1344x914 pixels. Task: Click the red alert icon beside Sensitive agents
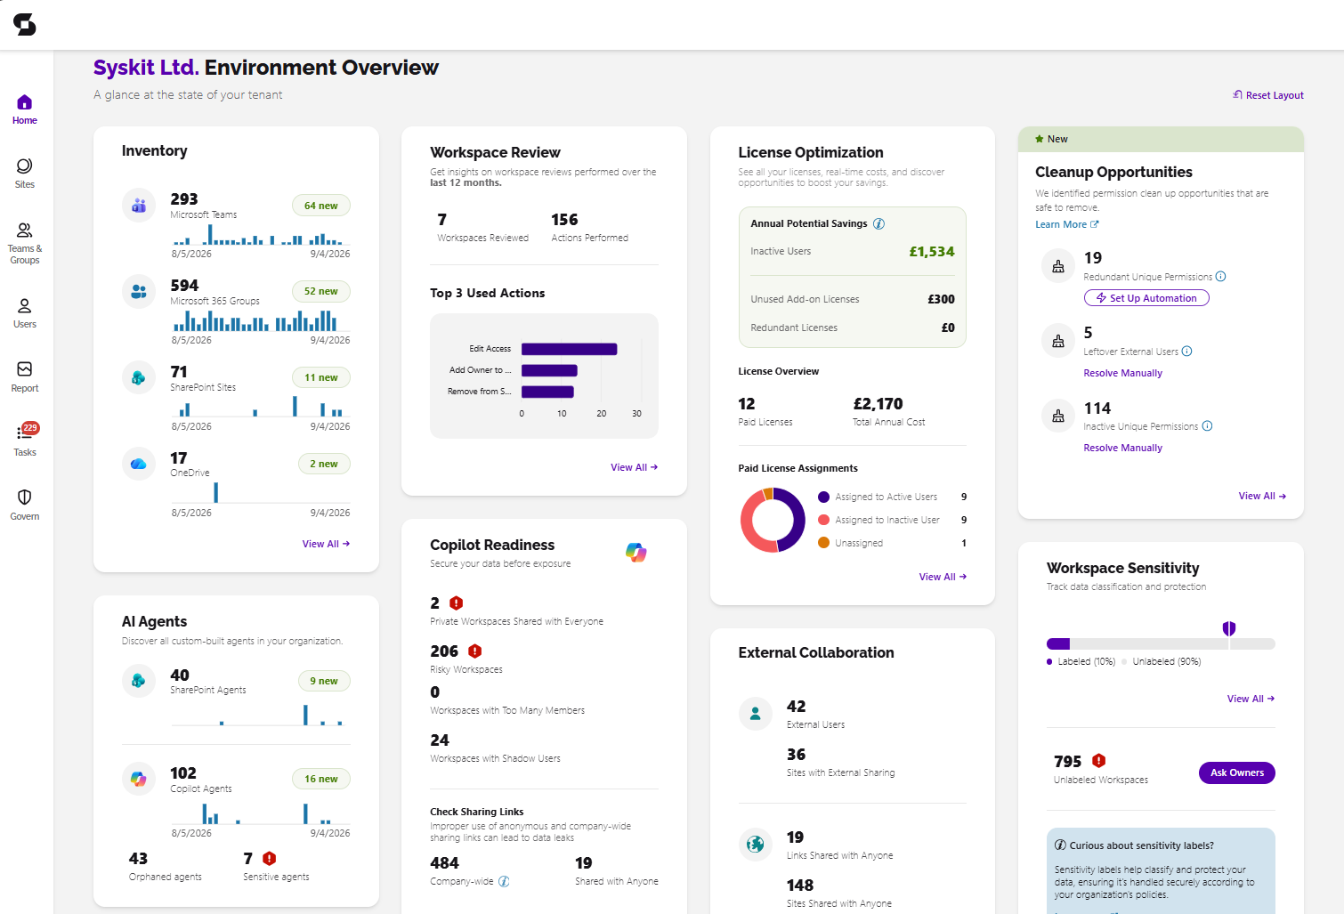[x=270, y=859]
